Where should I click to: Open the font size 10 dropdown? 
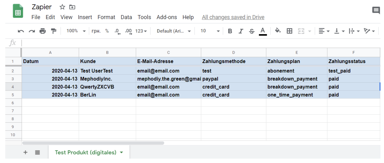click(210, 31)
